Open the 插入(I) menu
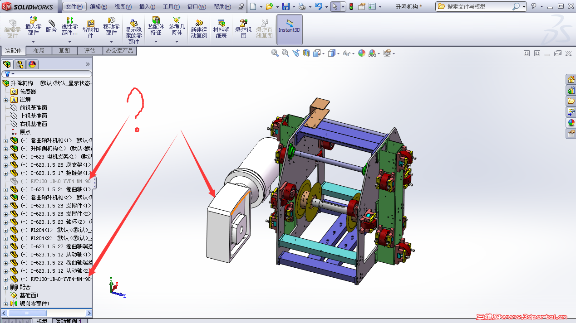 [x=147, y=7]
